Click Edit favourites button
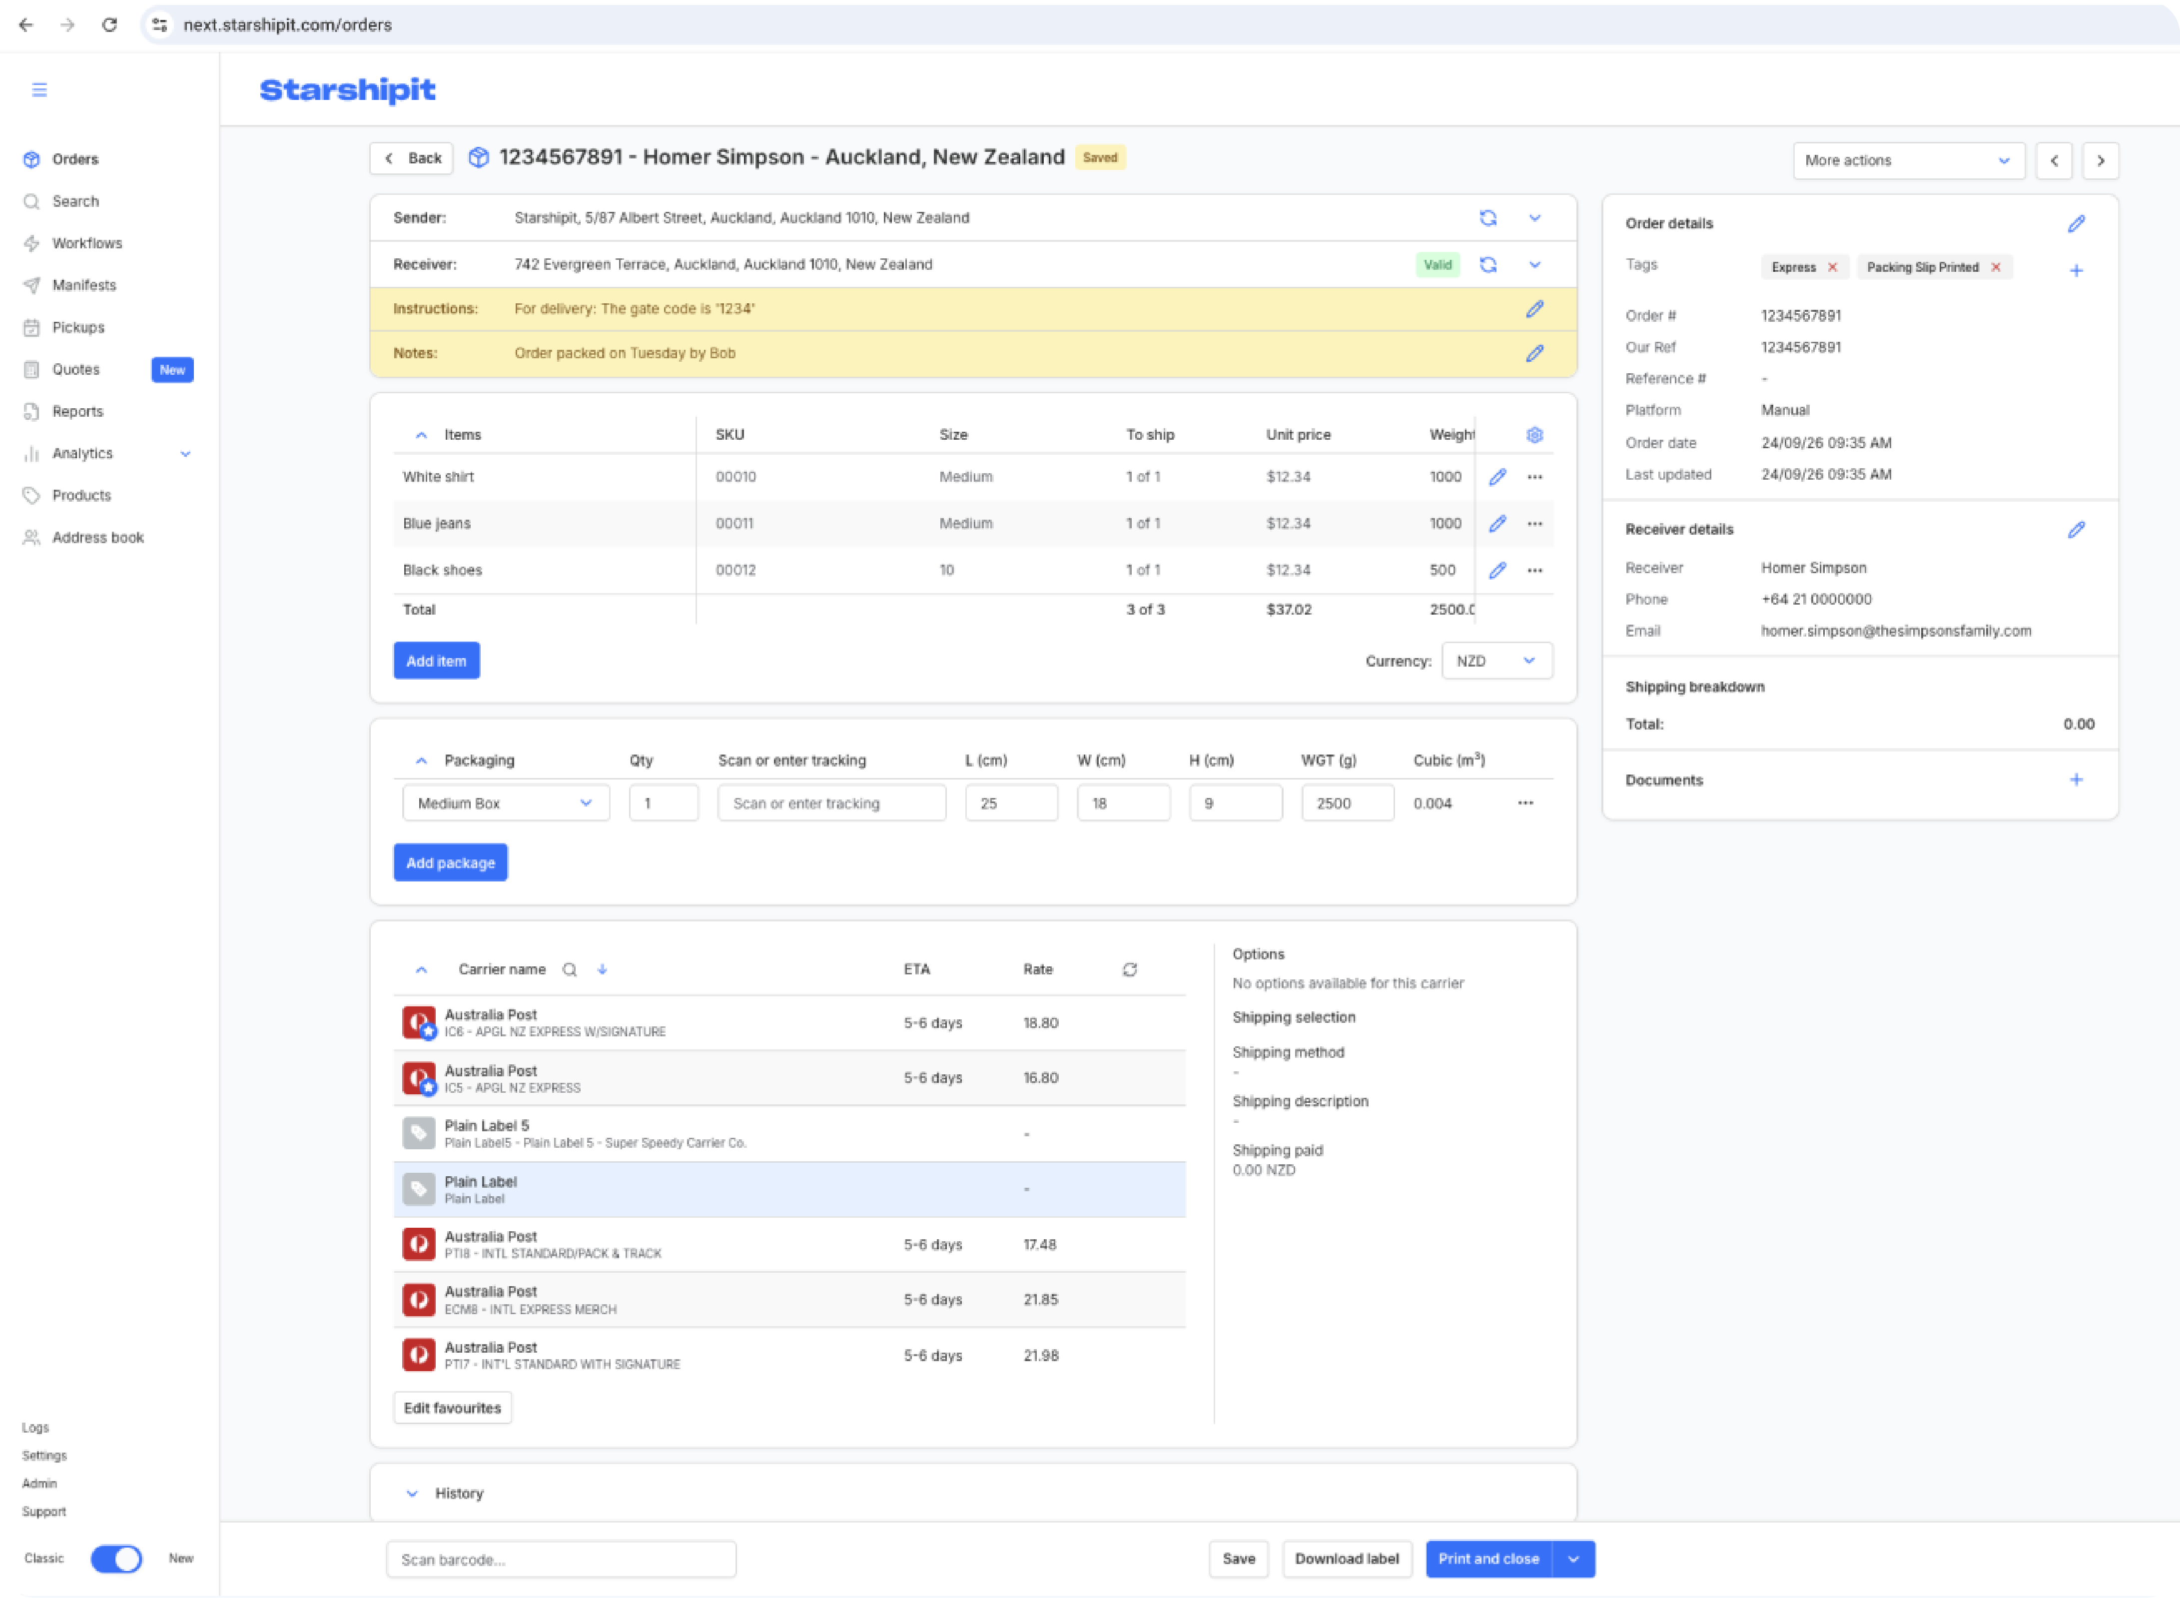The height and width of the screenshot is (1598, 2180). coord(452,1408)
